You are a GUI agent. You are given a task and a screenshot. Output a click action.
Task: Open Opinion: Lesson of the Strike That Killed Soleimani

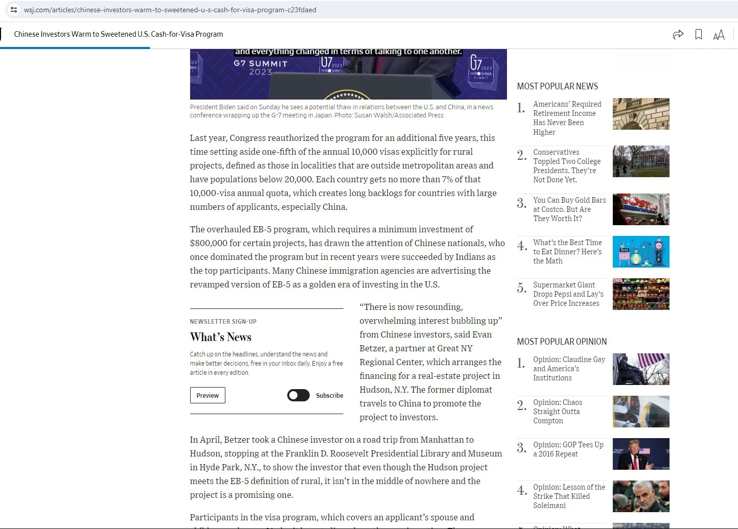click(x=569, y=496)
